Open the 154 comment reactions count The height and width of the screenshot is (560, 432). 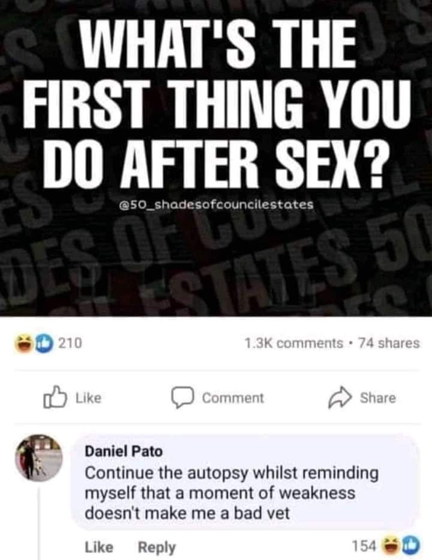point(364,546)
